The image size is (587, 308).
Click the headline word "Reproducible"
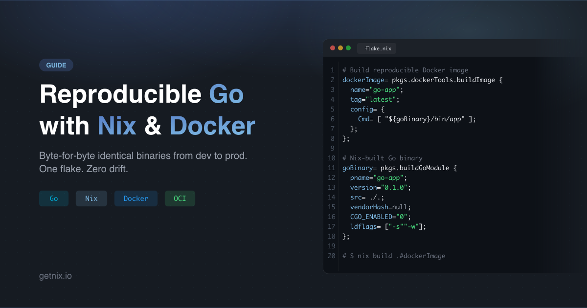pyautogui.click(x=120, y=95)
